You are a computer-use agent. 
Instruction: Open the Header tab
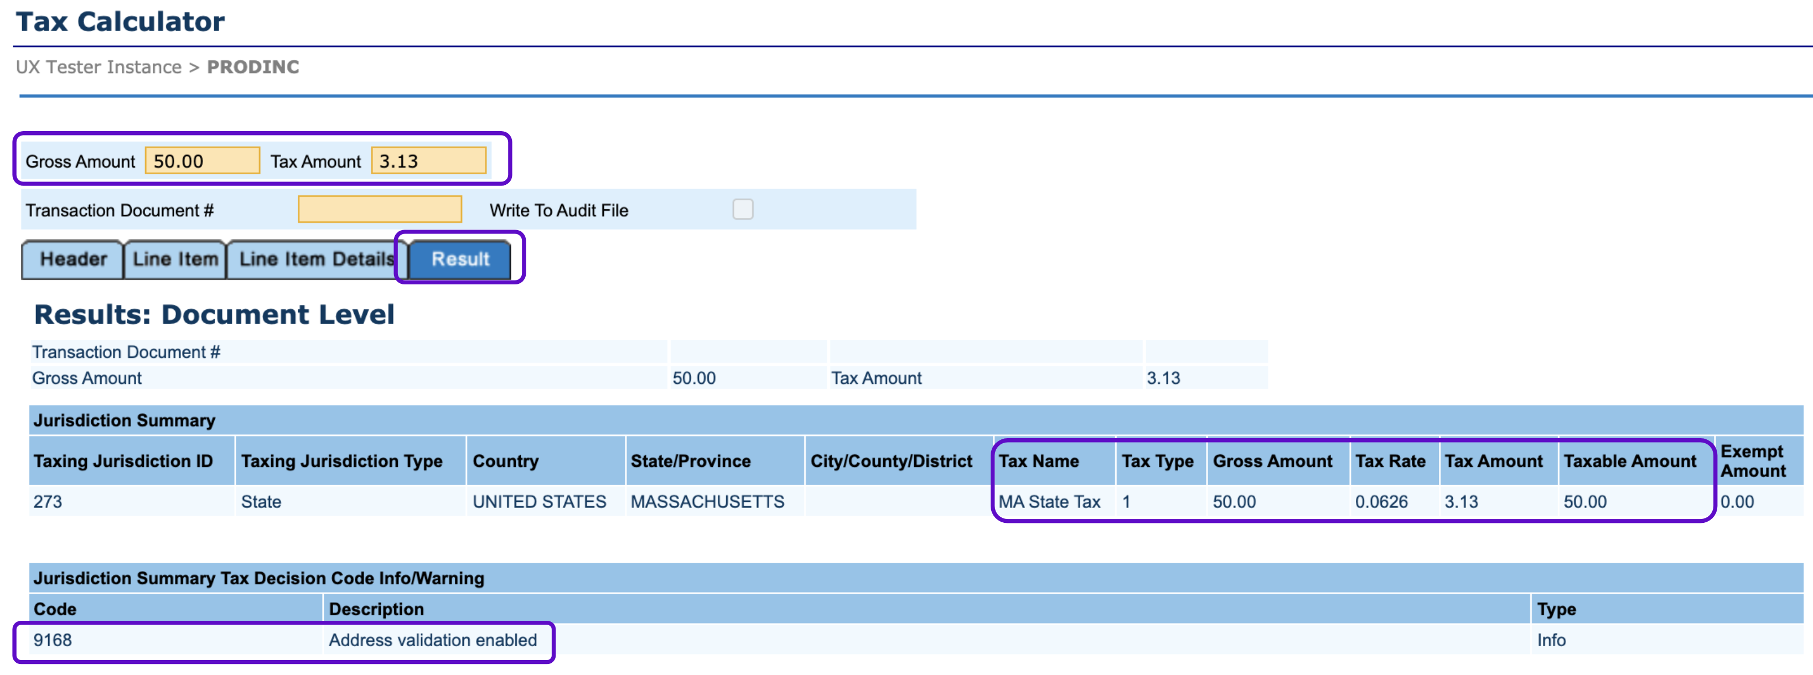(x=73, y=259)
